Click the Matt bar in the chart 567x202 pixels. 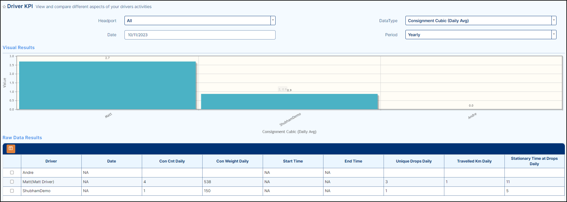click(x=107, y=86)
